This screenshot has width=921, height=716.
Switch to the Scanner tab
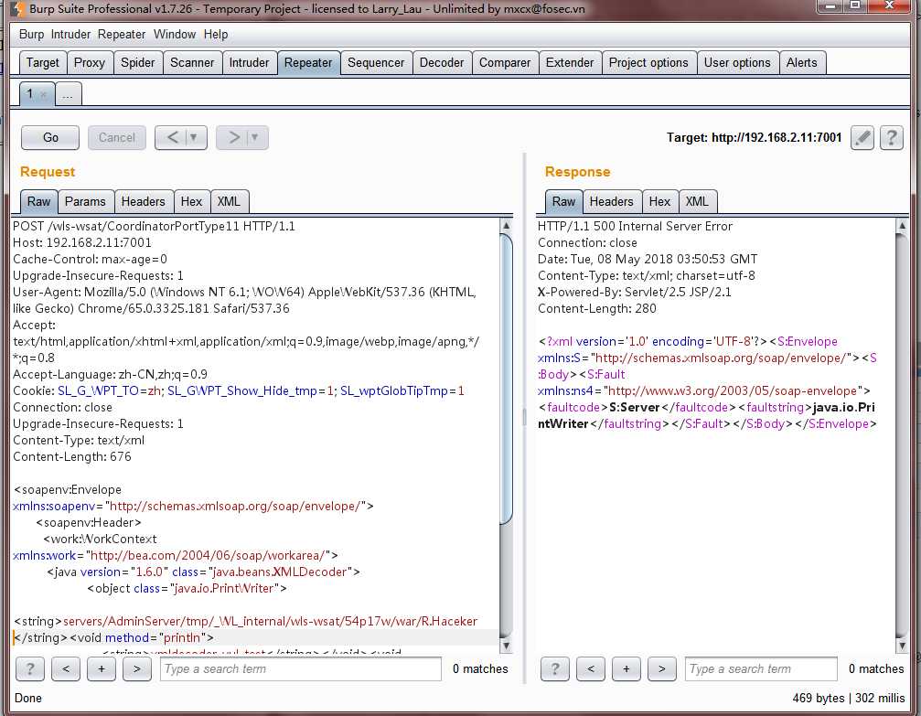(x=192, y=63)
